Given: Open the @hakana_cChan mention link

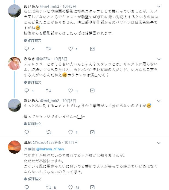Looking at the screenshot, I should (50, 149).
